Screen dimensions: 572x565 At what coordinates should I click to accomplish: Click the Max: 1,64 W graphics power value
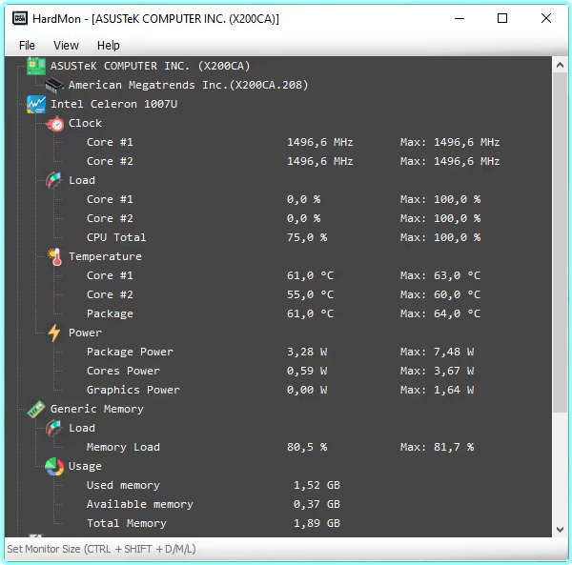(x=437, y=390)
